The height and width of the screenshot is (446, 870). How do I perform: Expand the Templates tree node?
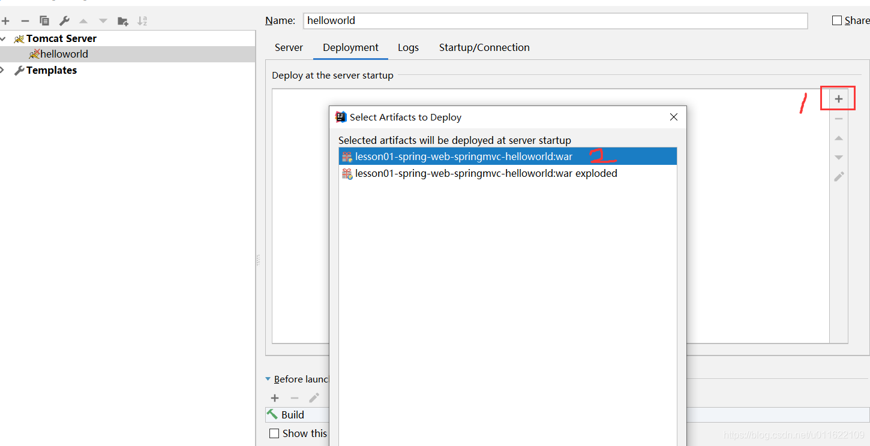pyautogui.click(x=3, y=70)
